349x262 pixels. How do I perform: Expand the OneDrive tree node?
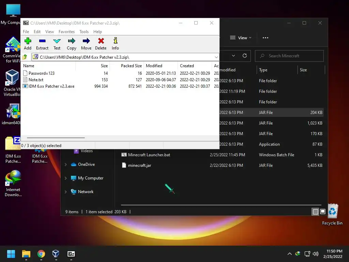coord(66,164)
